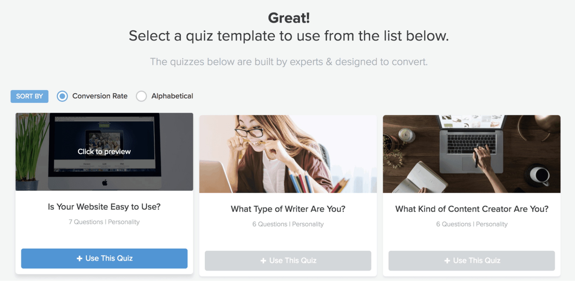Open the 'What Type of Writer Are You?' quiz title

[288, 209]
